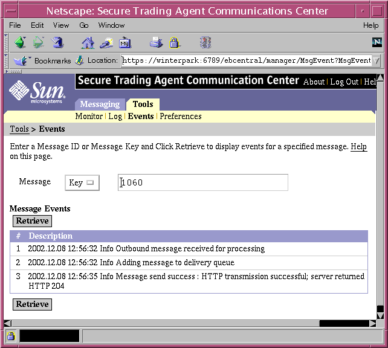Open the Help menu in the menu bar
The width and height of the screenshot is (388, 348).
coord(370,25)
